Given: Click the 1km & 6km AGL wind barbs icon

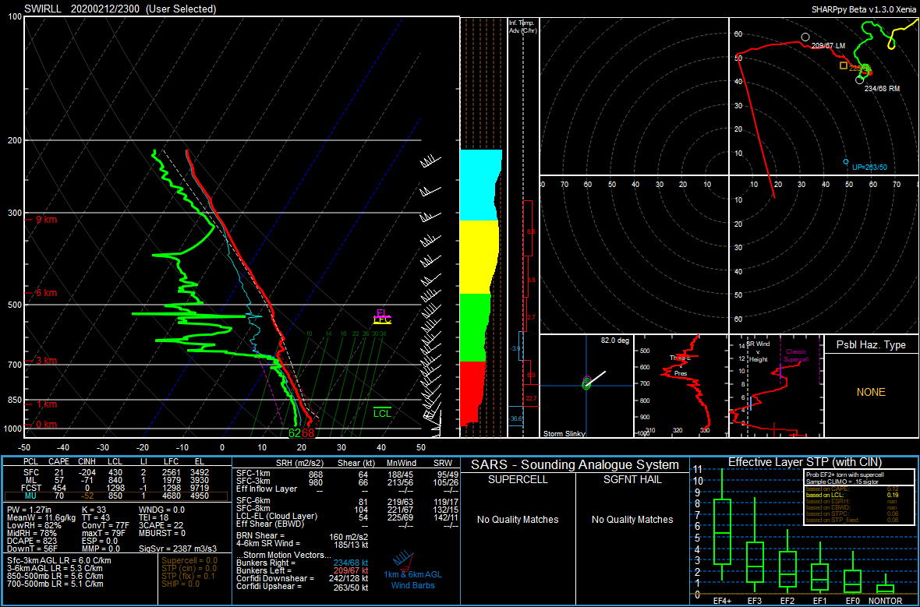Looking at the screenshot, I should [x=404, y=561].
